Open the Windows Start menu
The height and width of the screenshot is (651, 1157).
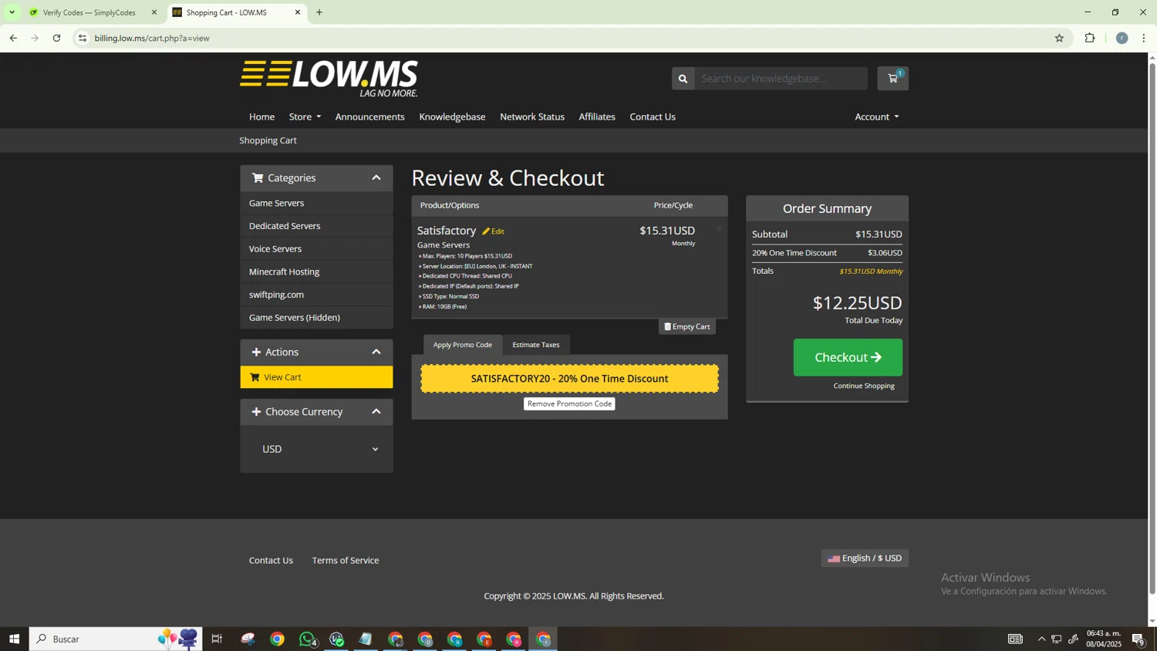pos(14,639)
